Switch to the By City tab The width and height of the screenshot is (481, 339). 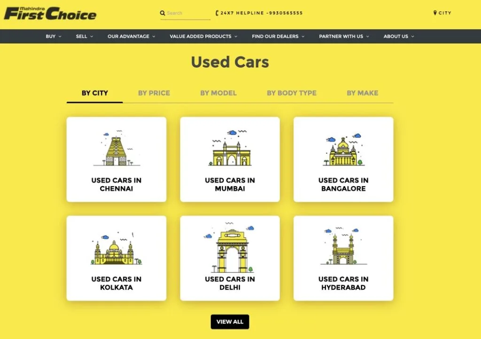[95, 93]
